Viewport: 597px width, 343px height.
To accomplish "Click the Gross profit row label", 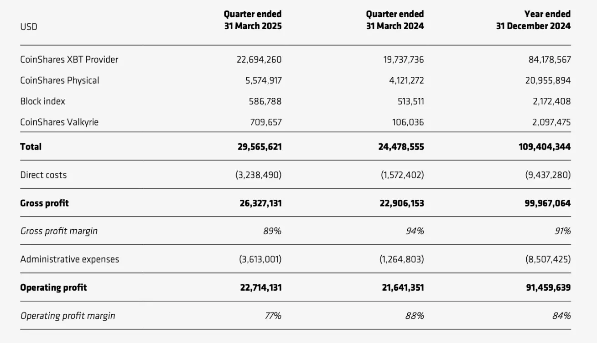I will click(x=44, y=203).
